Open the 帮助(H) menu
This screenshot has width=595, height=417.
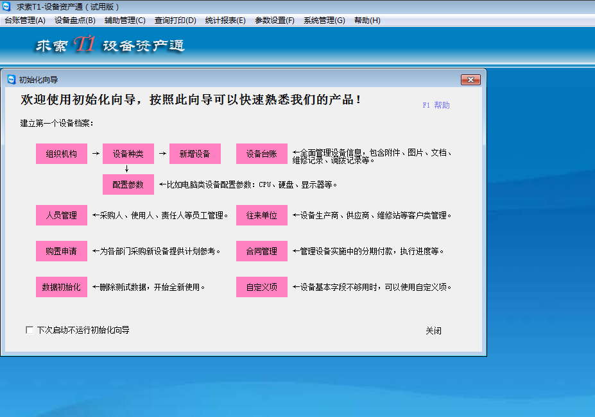click(367, 20)
